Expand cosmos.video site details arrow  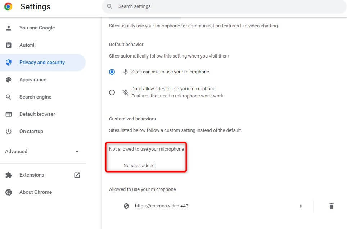click(x=301, y=206)
